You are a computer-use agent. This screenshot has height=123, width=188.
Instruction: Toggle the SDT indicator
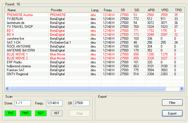pyautogui.click(x=41, y=113)
